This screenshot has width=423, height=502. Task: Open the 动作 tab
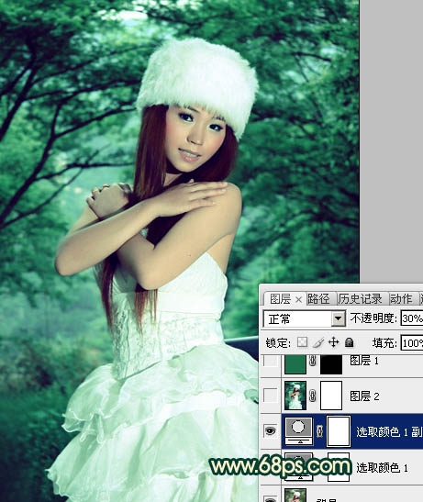coord(401,298)
